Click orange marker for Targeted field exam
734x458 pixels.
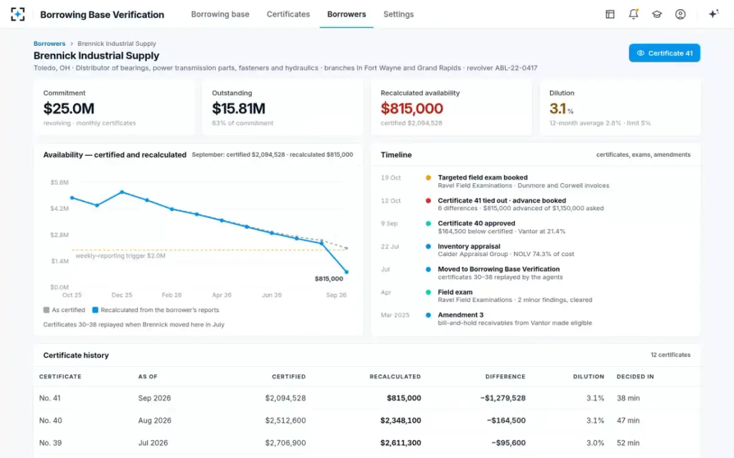pyautogui.click(x=428, y=178)
